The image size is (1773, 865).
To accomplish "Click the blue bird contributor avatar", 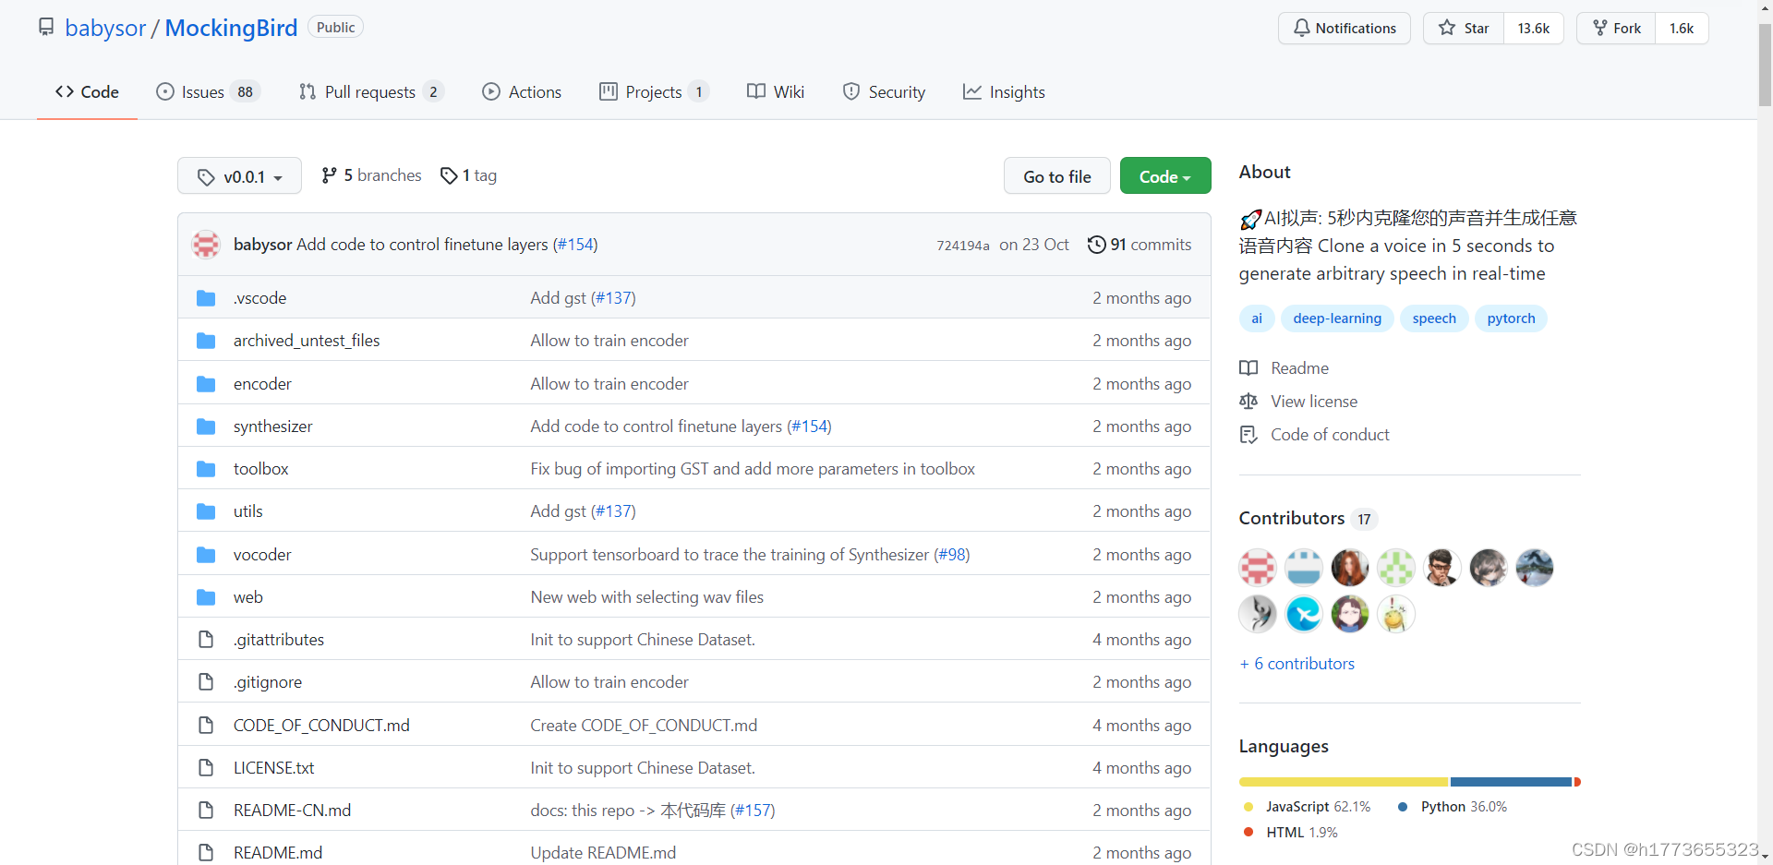I will tap(1304, 614).
